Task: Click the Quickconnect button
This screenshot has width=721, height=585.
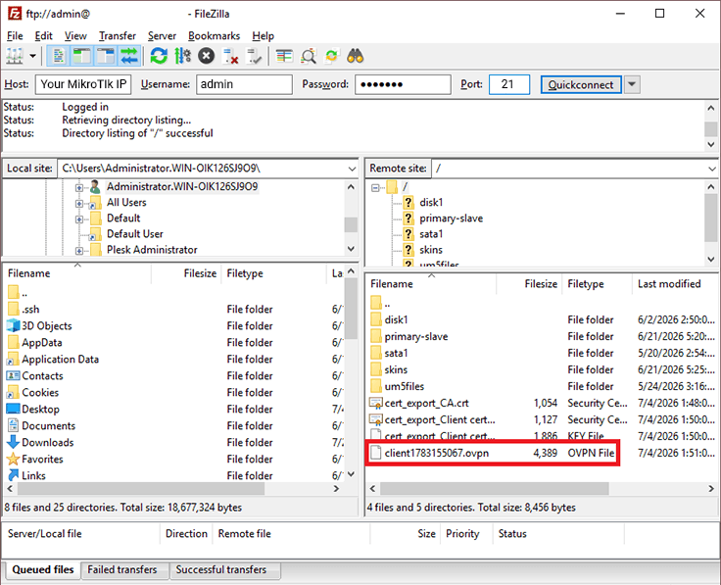Action: click(x=581, y=84)
